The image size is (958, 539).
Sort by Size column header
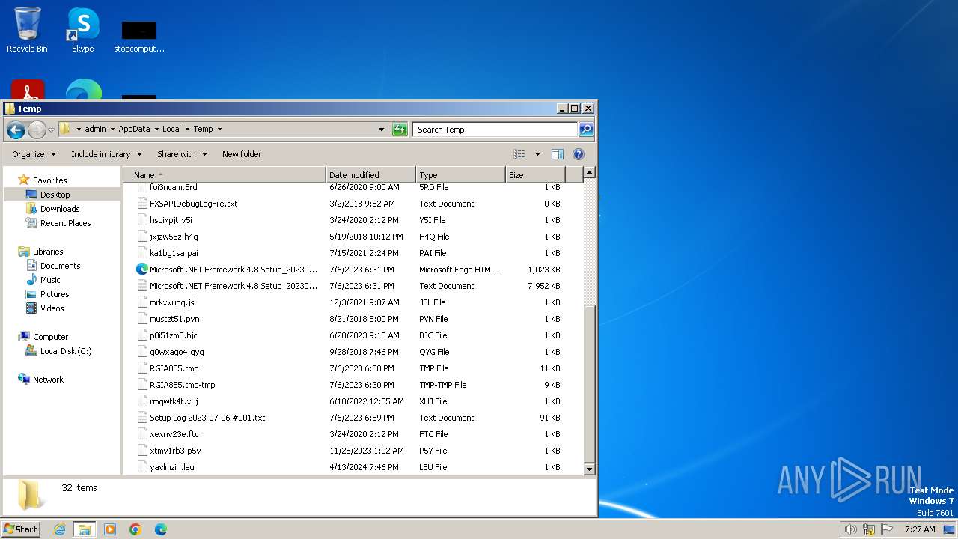pos(535,175)
